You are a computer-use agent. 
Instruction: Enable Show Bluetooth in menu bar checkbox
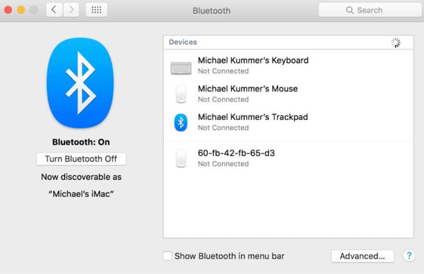[167, 255]
